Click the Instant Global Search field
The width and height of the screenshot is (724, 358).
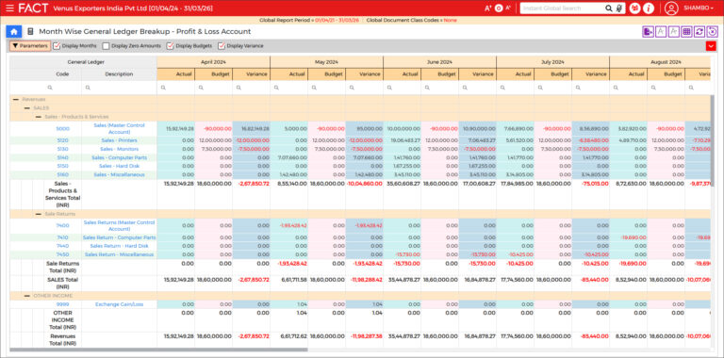point(563,8)
